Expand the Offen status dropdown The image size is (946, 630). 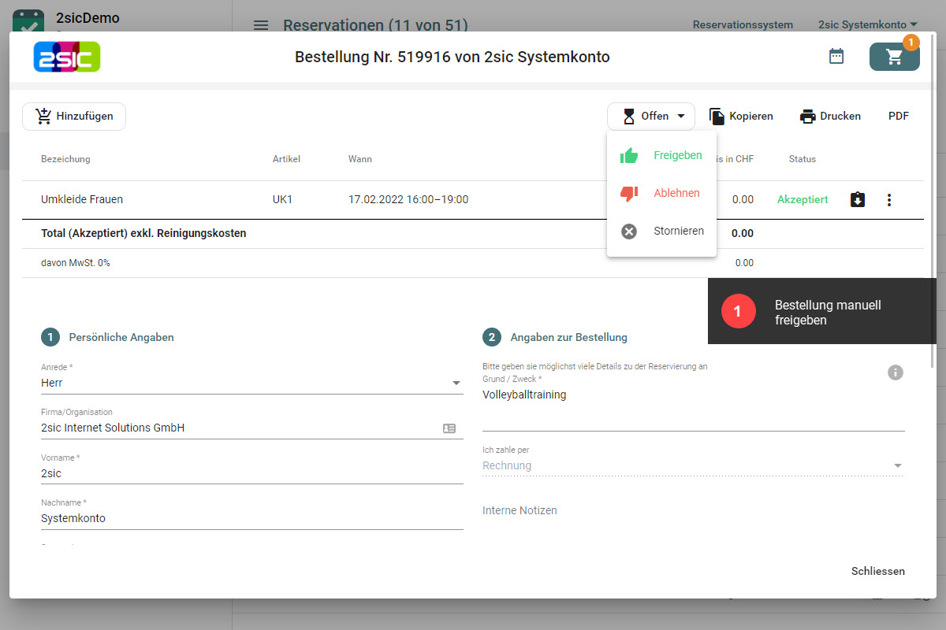pyautogui.click(x=651, y=117)
